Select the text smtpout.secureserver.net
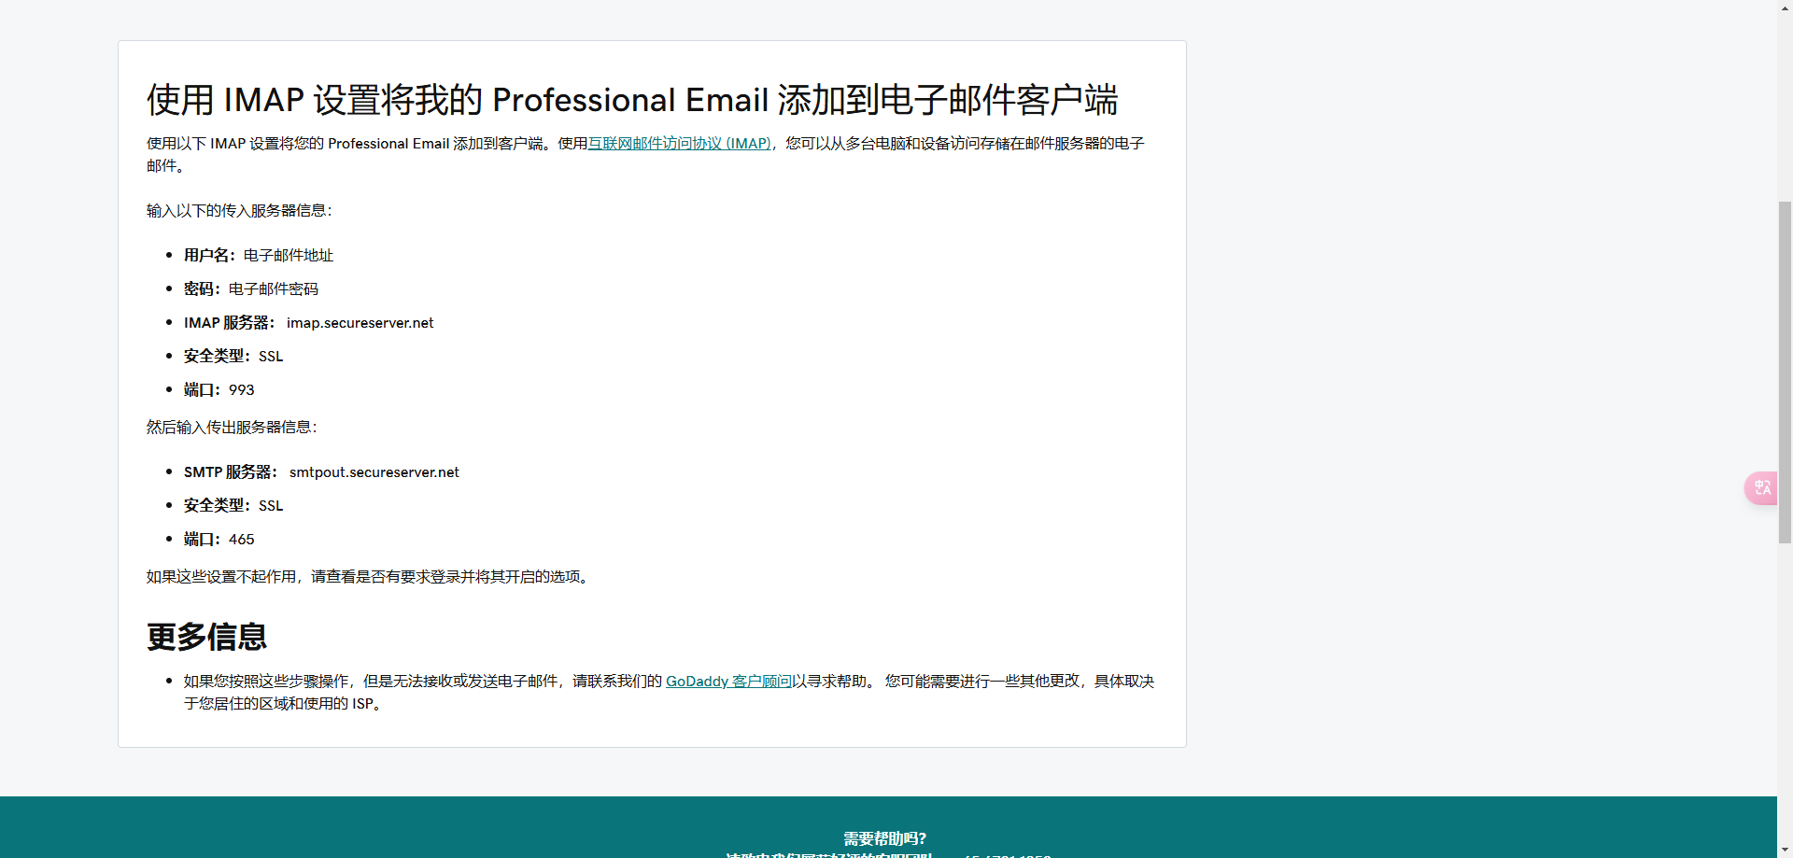 (x=374, y=472)
